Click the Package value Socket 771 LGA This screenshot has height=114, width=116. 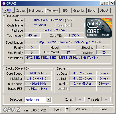pos(54,30)
